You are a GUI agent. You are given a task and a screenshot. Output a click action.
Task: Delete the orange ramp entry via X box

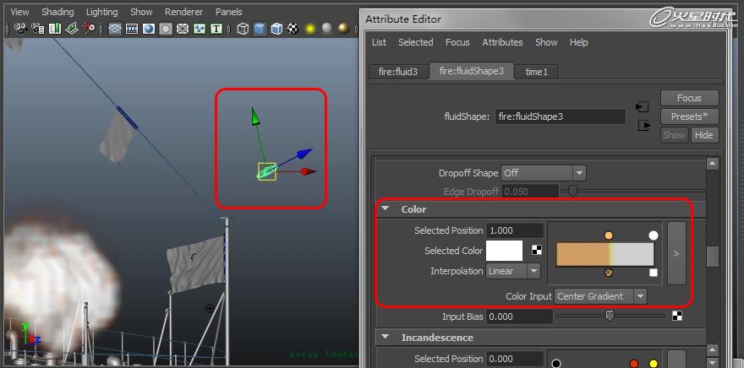pyautogui.click(x=609, y=273)
